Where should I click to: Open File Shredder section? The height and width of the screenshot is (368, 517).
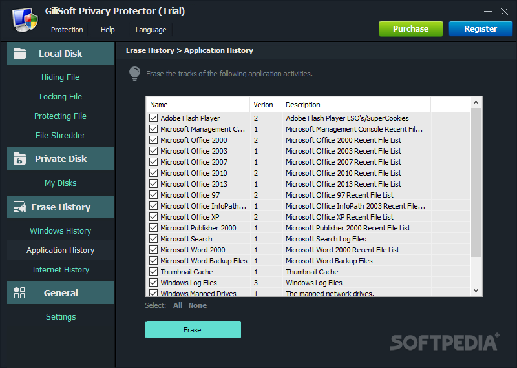[x=60, y=135]
